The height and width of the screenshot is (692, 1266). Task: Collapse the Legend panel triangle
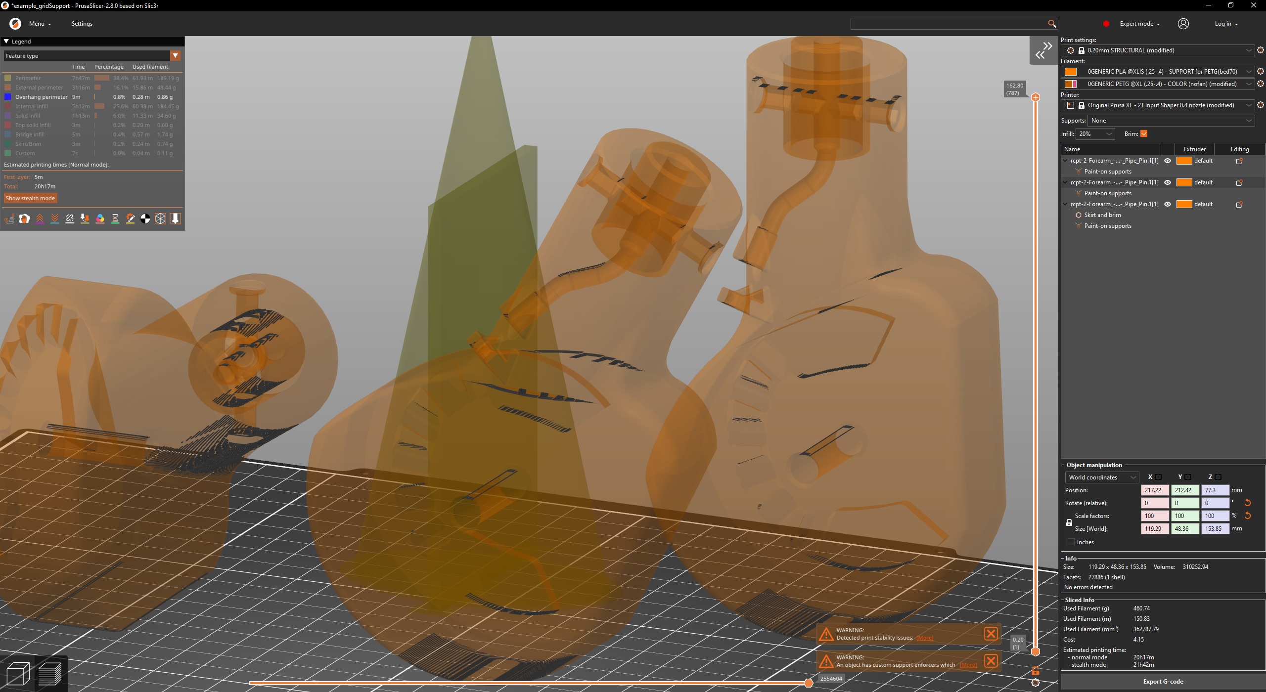click(x=6, y=42)
